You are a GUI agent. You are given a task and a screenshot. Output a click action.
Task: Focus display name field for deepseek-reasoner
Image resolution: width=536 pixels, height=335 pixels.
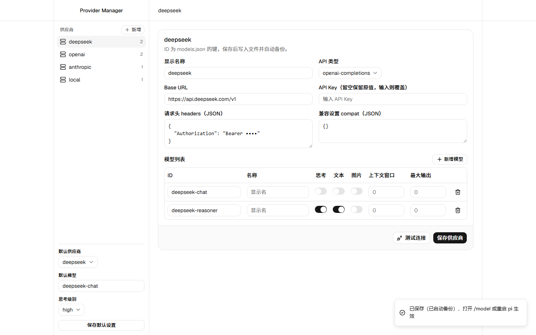click(278, 210)
